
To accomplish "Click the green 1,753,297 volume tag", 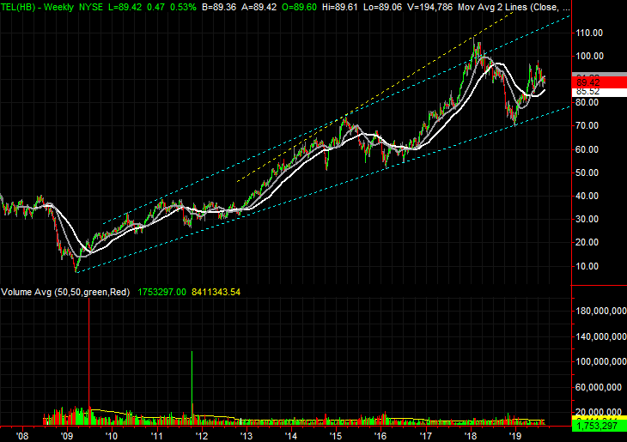I will click(599, 426).
